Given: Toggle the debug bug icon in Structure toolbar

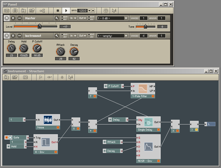Looking at the screenshot, I should 62,77.
